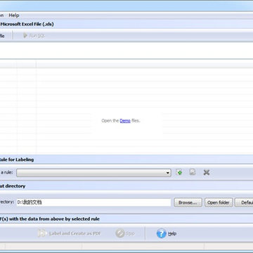The height and width of the screenshot is (253, 253).
Task: Delete the rule using the X icon
Action: pyautogui.click(x=207, y=173)
